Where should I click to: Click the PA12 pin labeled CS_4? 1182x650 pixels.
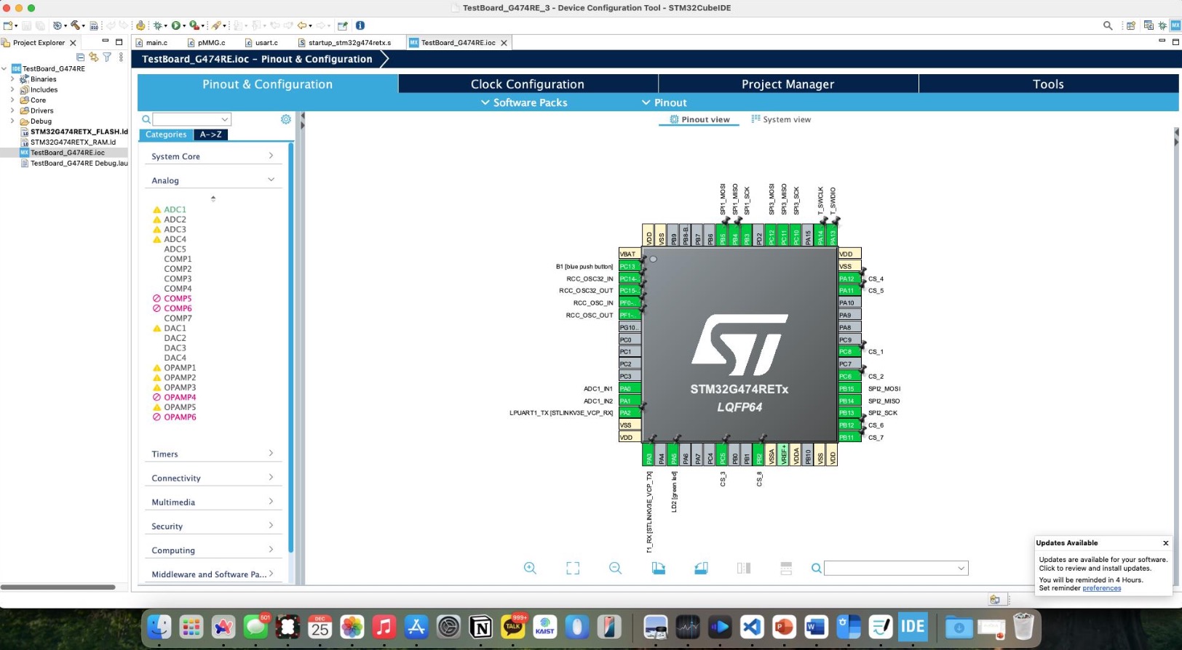click(x=849, y=278)
